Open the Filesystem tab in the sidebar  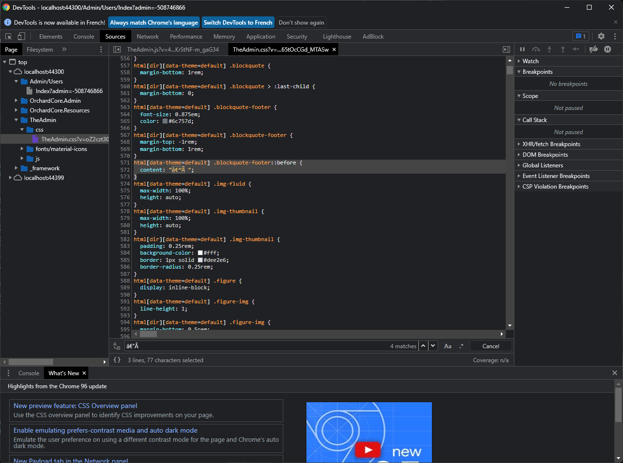coord(40,49)
